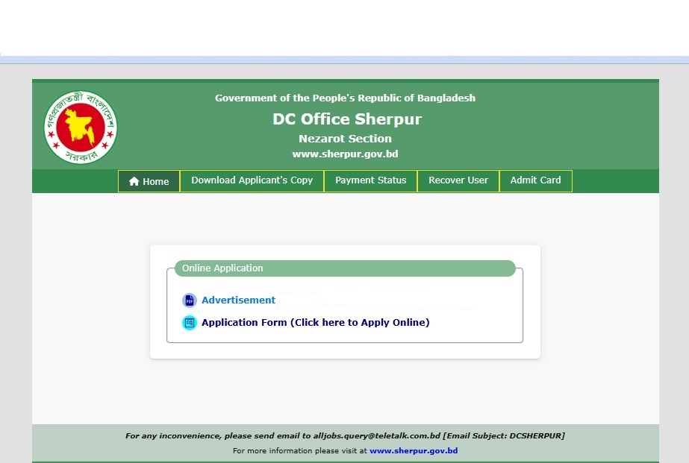The image size is (689, 463).
Task: Open the Advertisement link
Action: point(238,300)
